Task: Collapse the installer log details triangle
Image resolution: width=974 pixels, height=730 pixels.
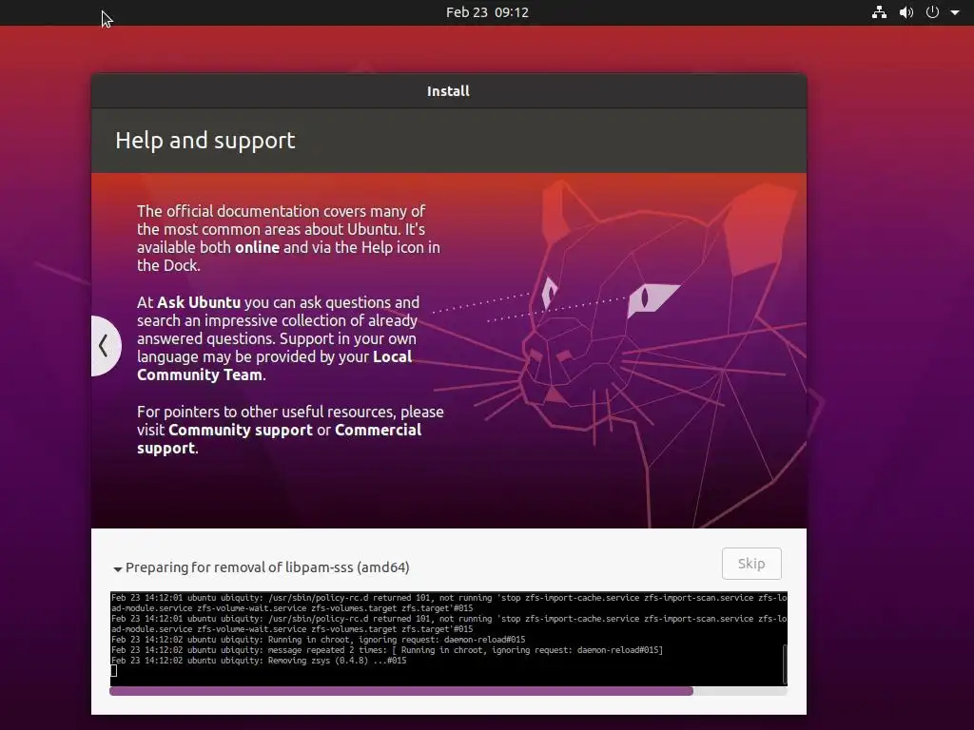Action: click(117, 568)
